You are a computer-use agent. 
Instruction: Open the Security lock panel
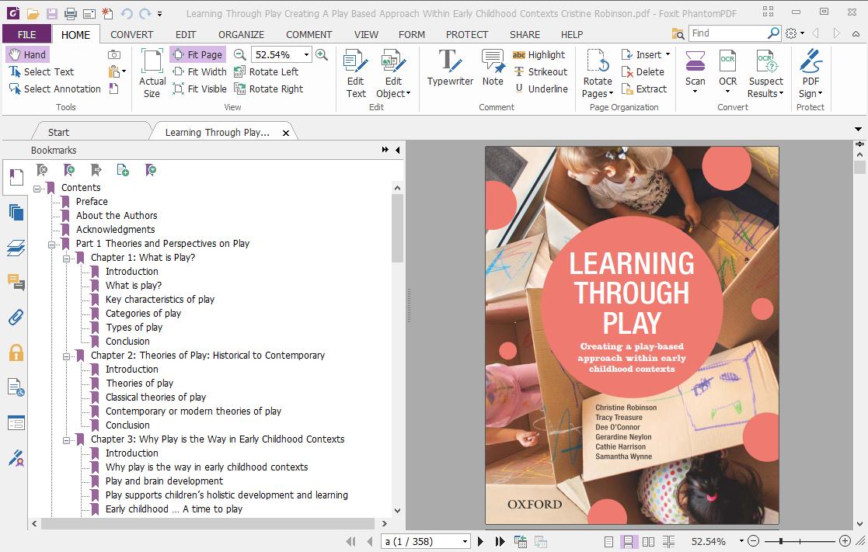pos(16,352)
